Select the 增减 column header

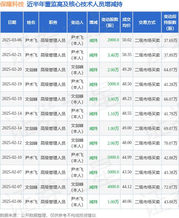coord(93,22)
